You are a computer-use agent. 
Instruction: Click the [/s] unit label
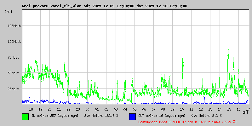coord(9,12)
